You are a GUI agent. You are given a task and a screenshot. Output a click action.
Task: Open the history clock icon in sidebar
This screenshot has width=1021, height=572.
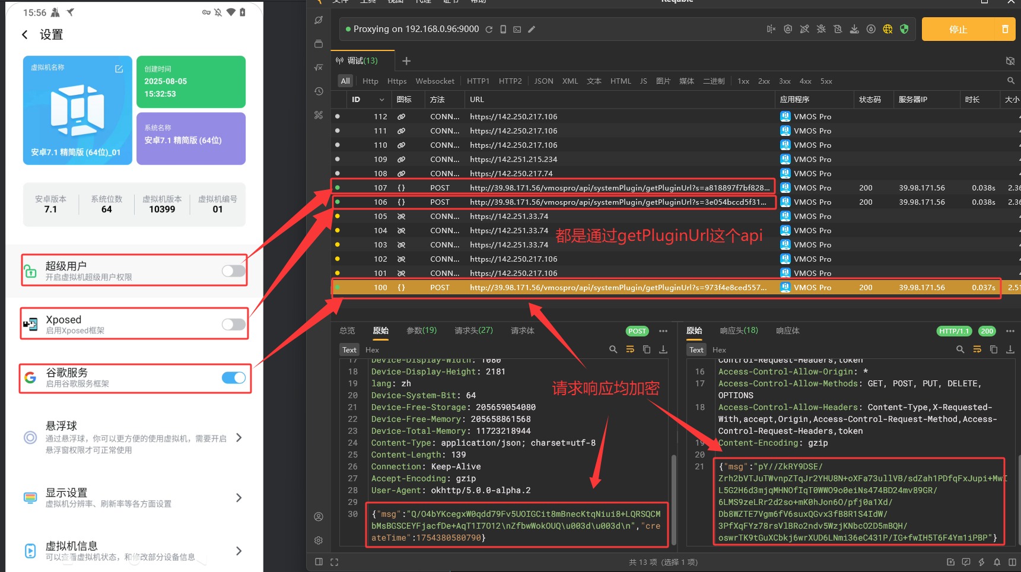pyautogui.click(x=319, y=91)
